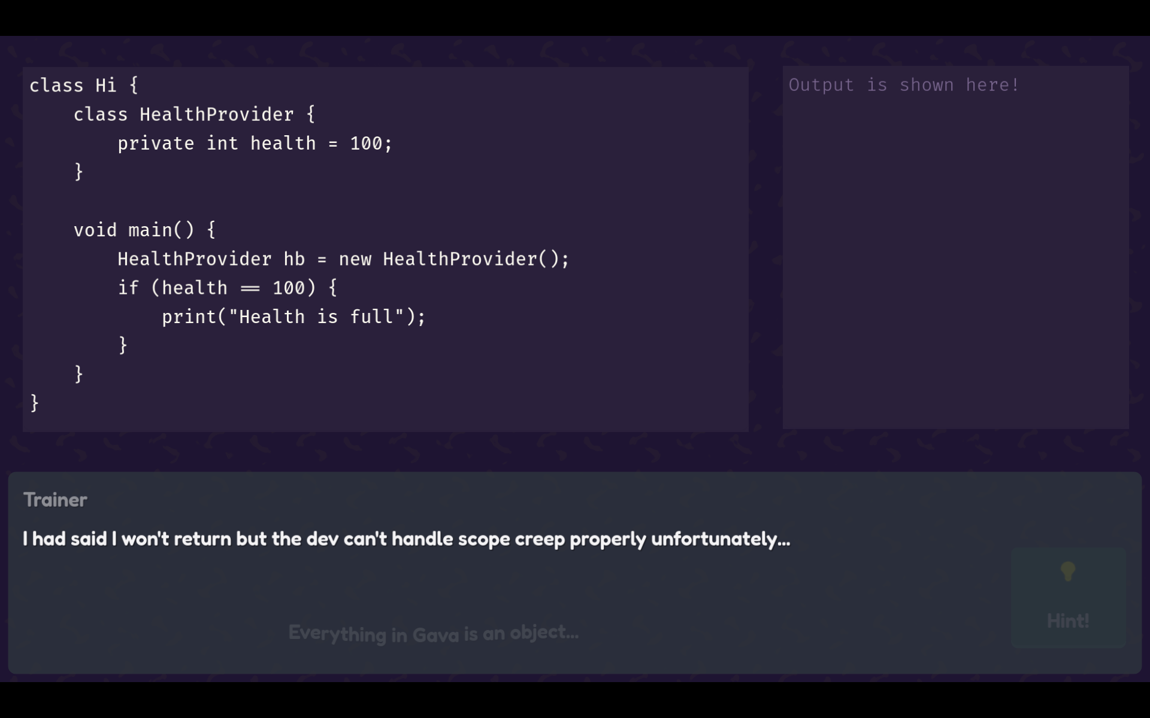Click the trainer's scope creep dialogue text
Screen dimensions: 1150x718
click(x=406, y=539)
